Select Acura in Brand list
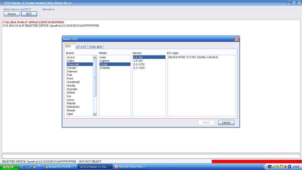This screenshot has height=170, width=302. click(80, 57)
